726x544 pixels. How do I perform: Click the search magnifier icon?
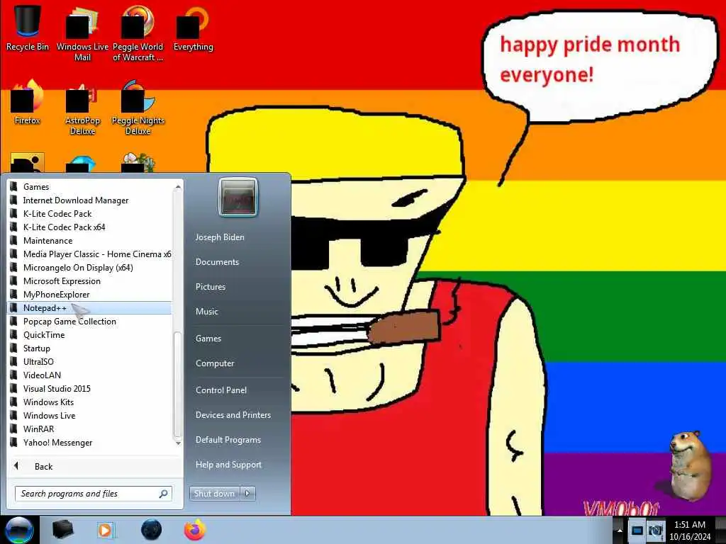click(x=163, y=494)
